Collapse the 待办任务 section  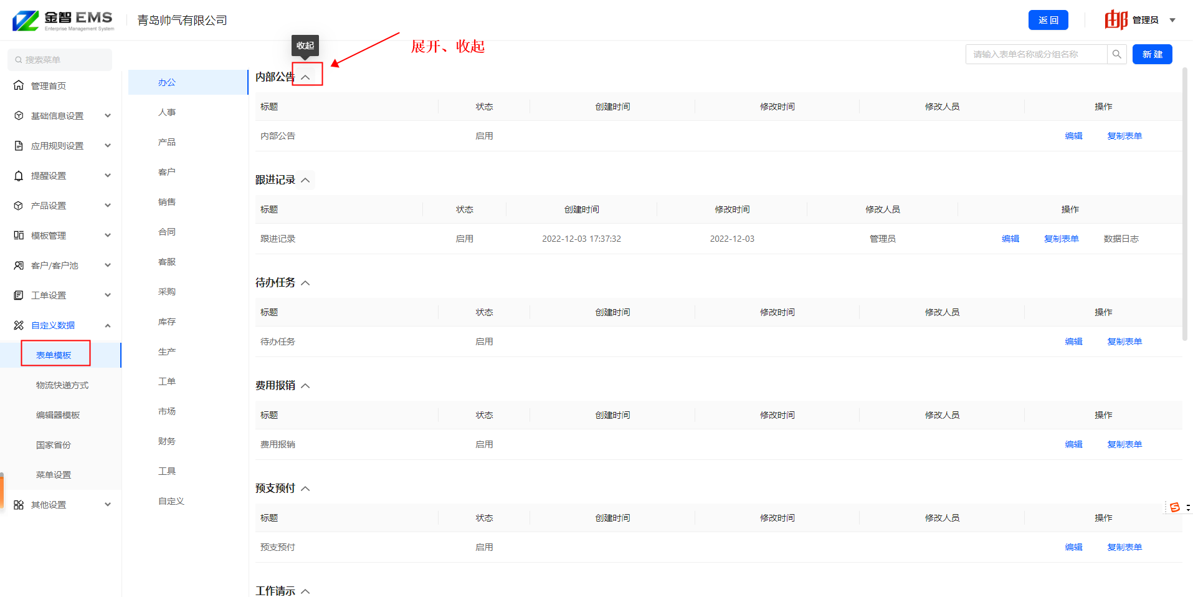click(305, 283)
